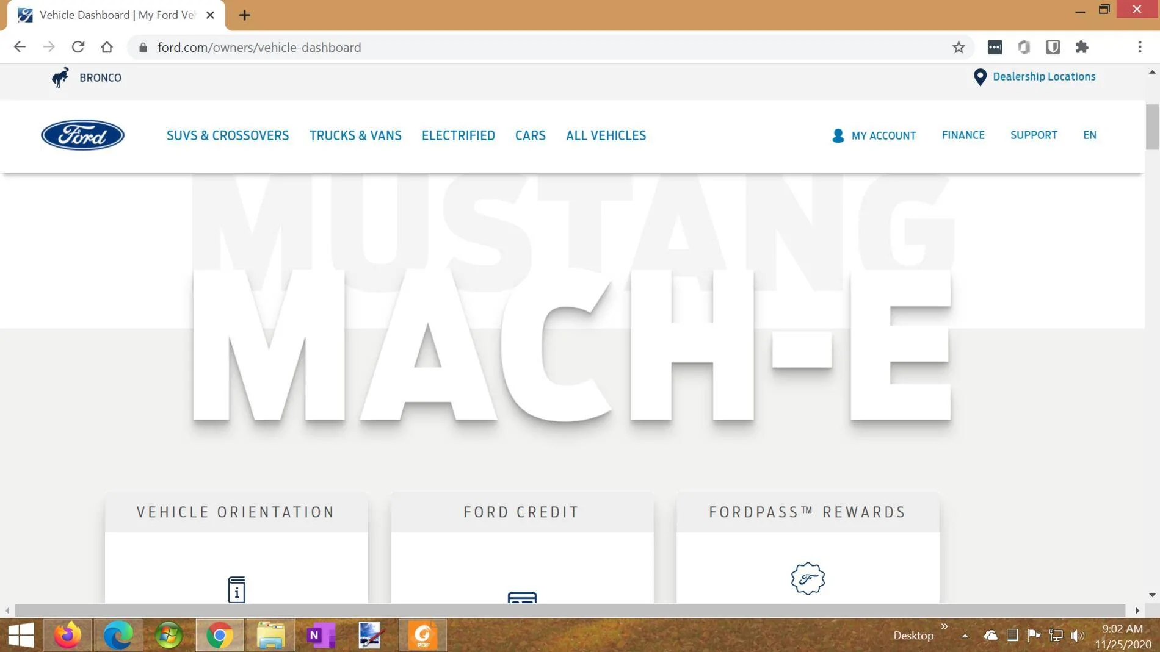Click the browser home button
Image resolution: width=1160 pixels, height=652 pixels.
tap(107, 47)
